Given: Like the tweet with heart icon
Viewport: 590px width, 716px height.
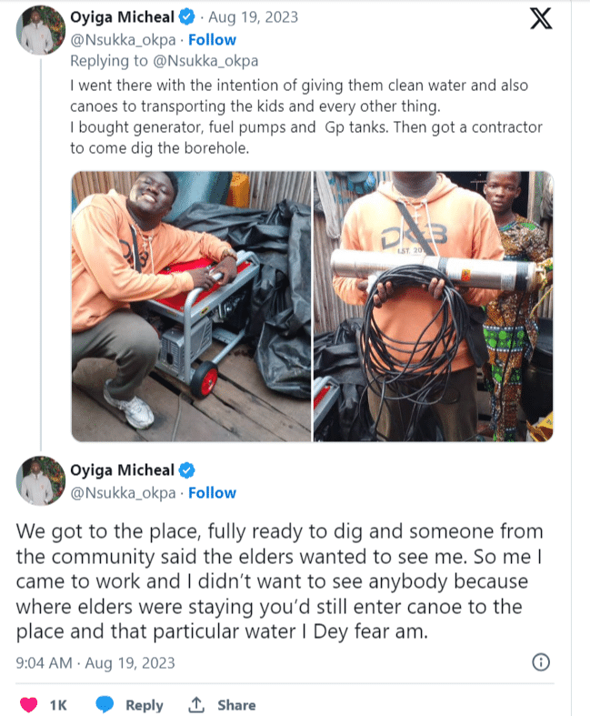Looking at the screenshot, I should click(29, 704).
